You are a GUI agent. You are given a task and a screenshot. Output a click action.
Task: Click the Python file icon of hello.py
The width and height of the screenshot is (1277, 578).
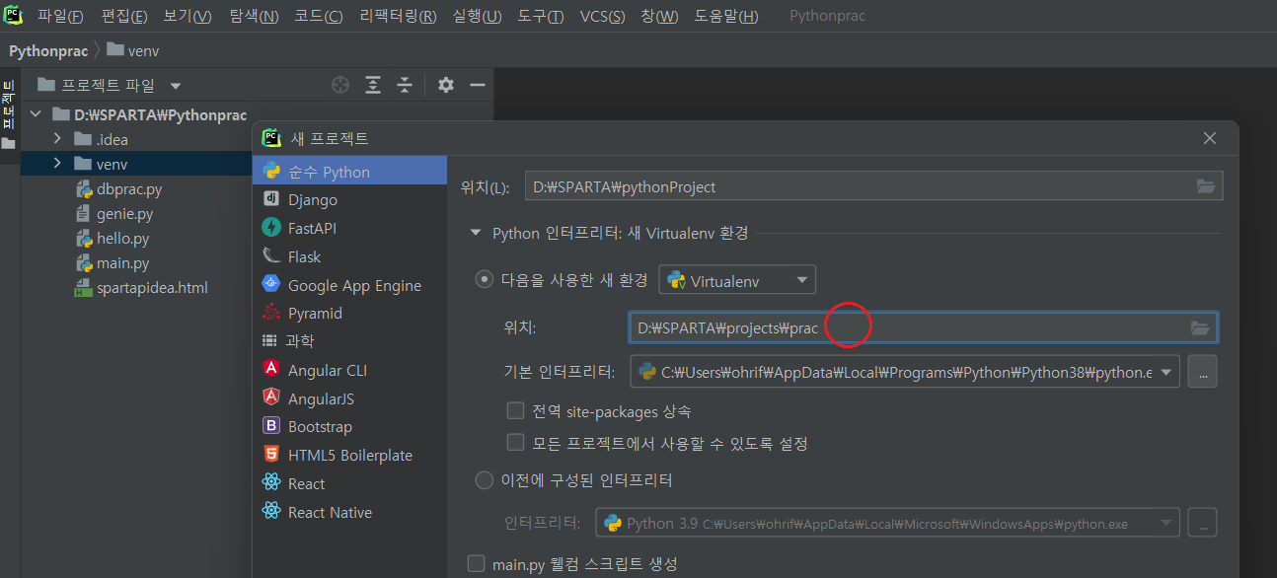point(84,239)
